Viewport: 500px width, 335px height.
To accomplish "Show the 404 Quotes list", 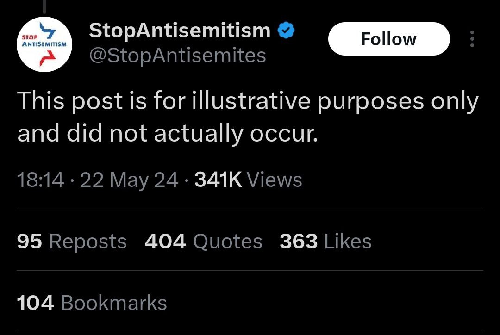I will (203, 241).
